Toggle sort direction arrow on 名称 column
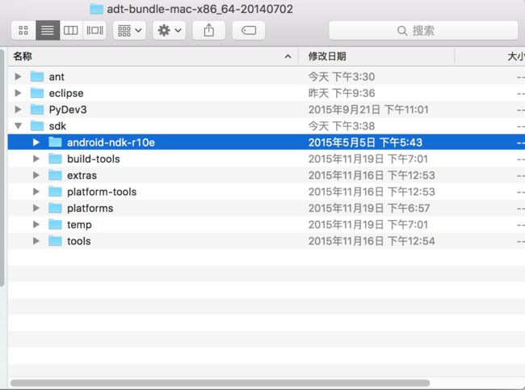The height and width of the screenshot is (390, 525). click(x=288, y=57)
